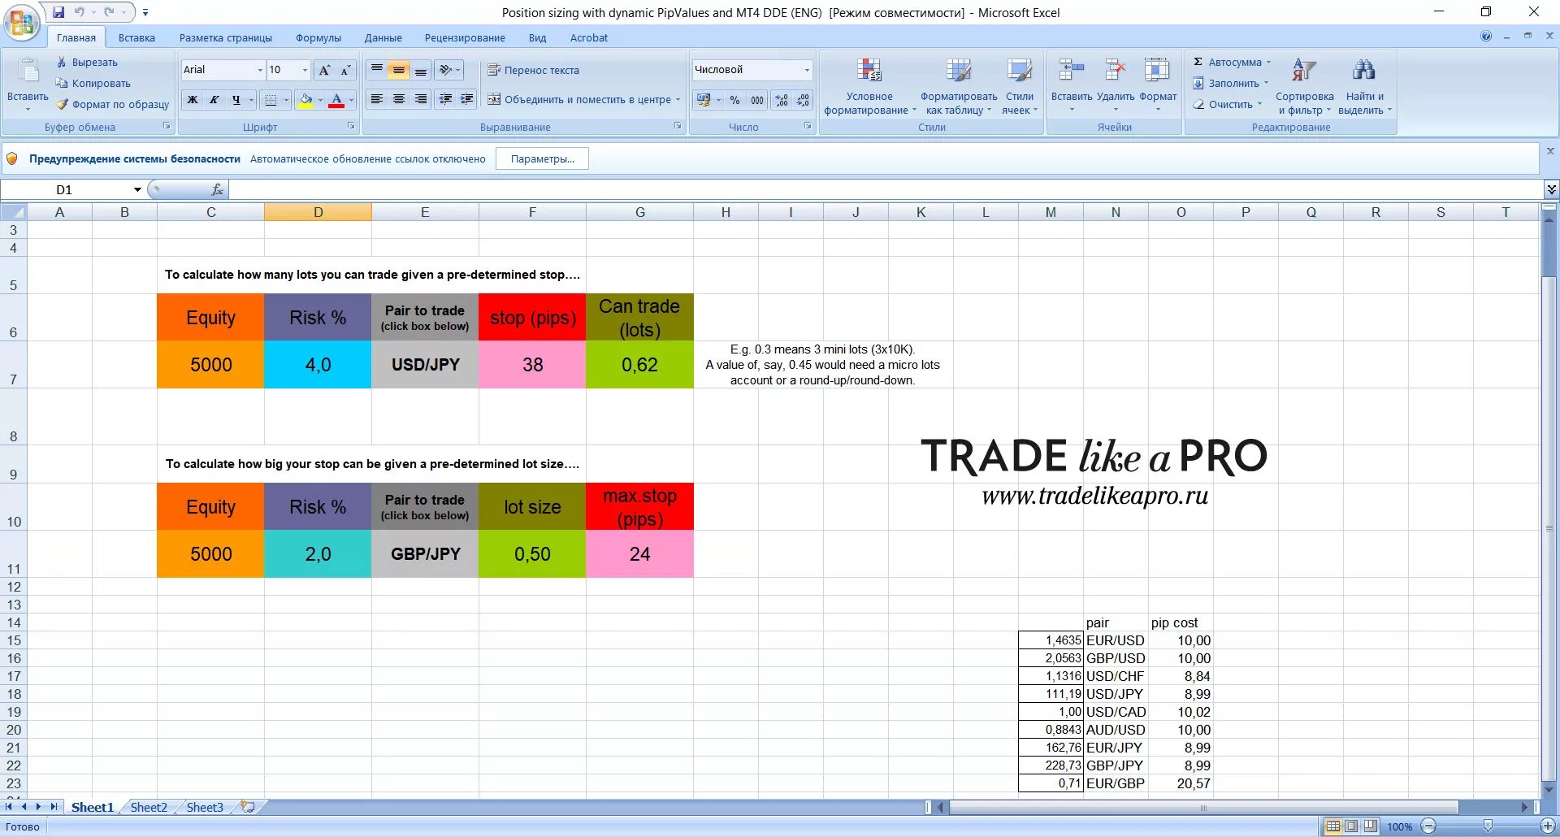Apply percent style with the % button

tap(734, 100)
